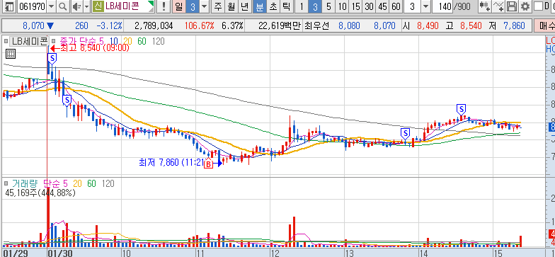This screenshot has height=257, width=555.
Task: Click the candlestick chart add icon
Action: 484,6
